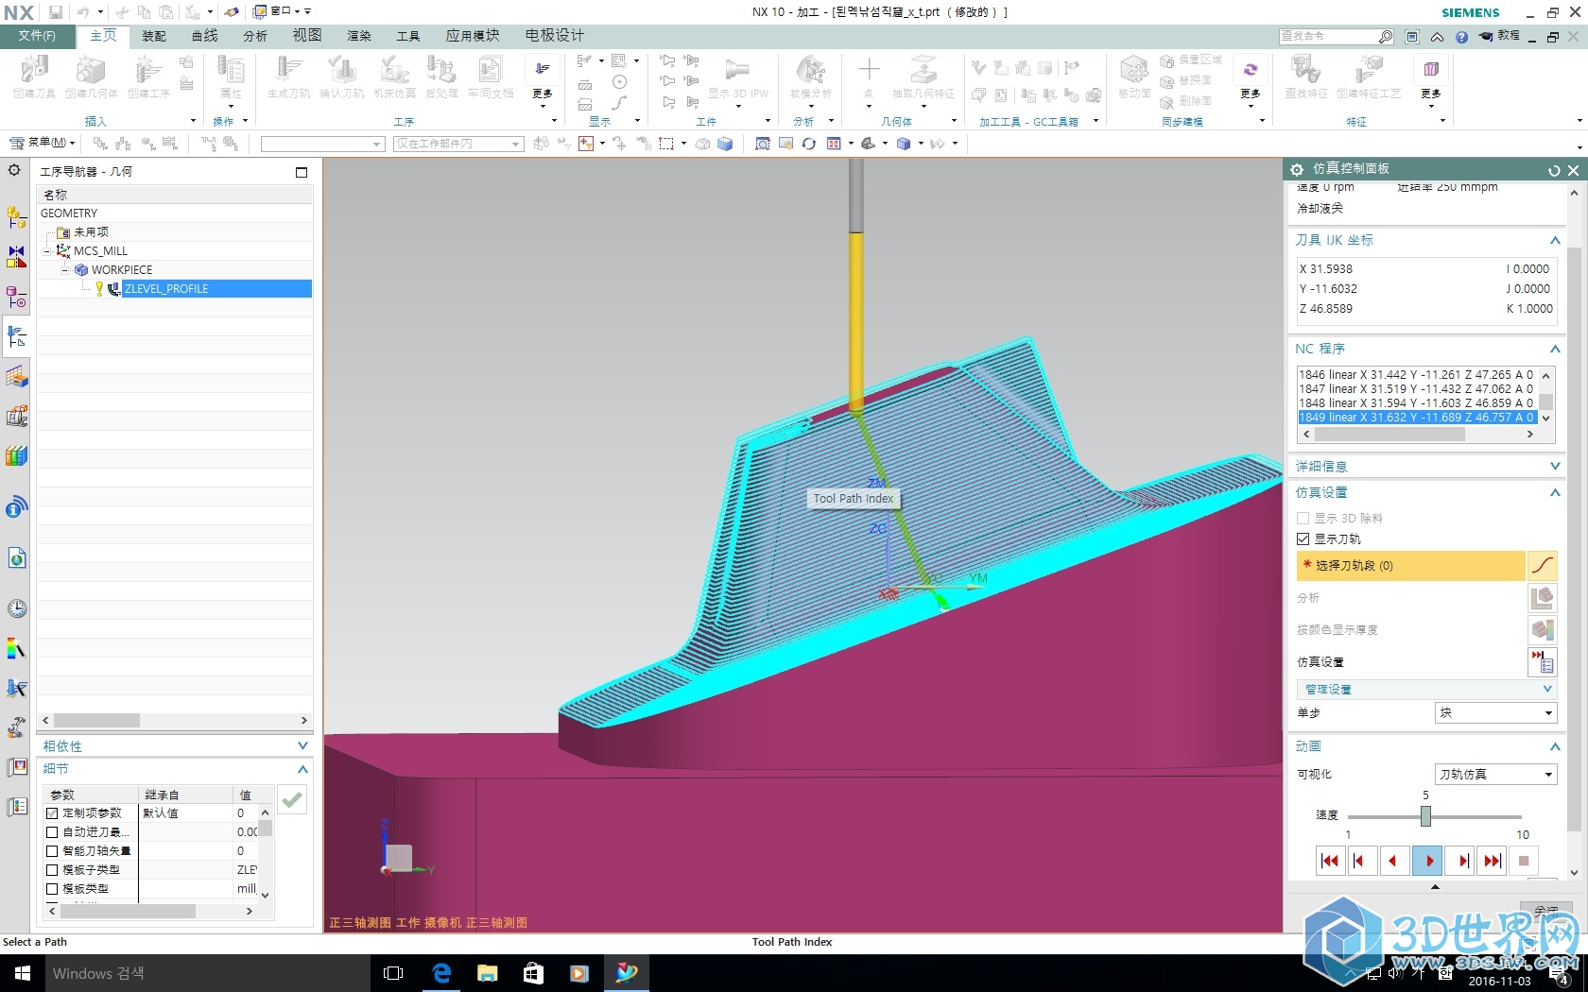This screenshot has width=1588, height=992.
Task: Expand the 相依性 panel
Action: (x=302, y=745)
